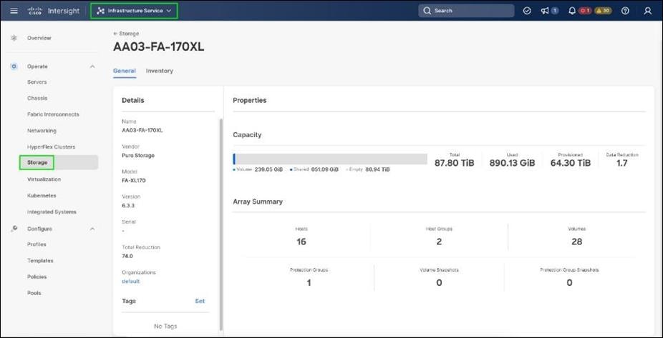Click the page title AA03-FA-170XL

tap(158, 47)
